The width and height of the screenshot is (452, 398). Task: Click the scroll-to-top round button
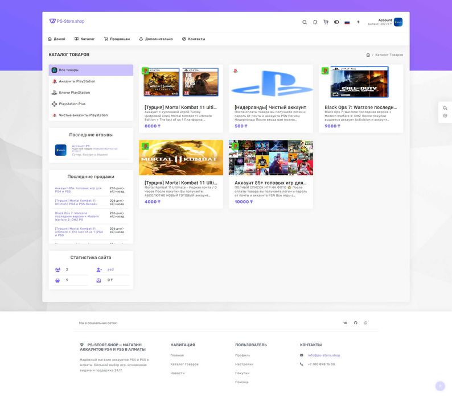[440, 386]
